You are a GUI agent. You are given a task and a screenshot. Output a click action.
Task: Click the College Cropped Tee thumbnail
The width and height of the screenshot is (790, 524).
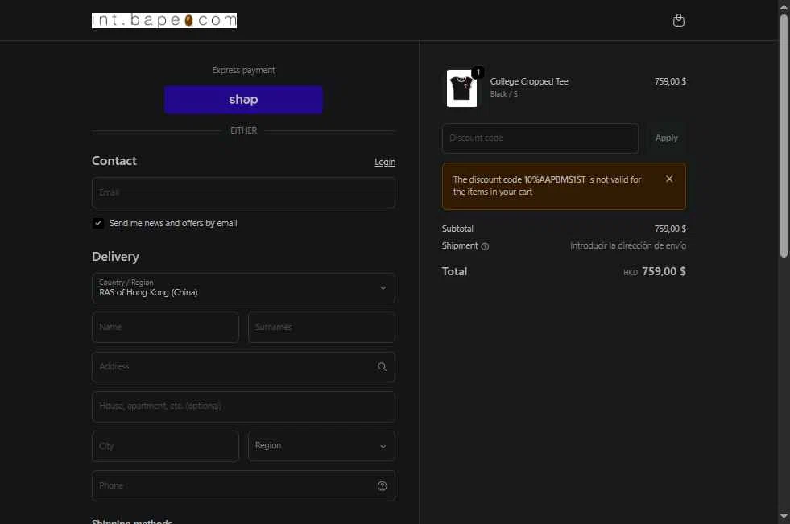click(461, 89)
